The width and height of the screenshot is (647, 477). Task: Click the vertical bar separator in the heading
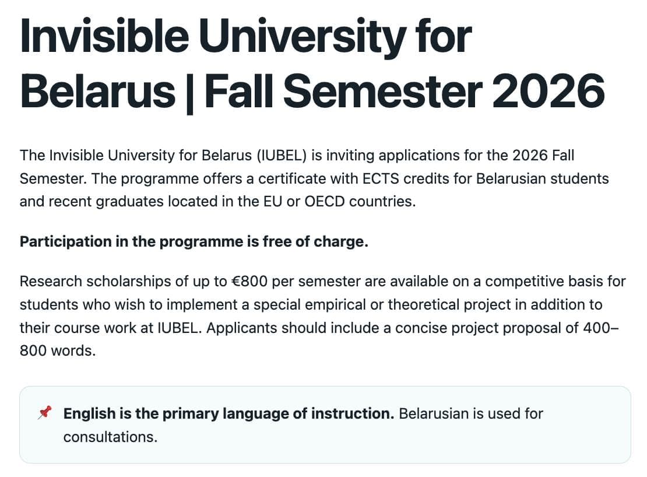coord(189,93)
